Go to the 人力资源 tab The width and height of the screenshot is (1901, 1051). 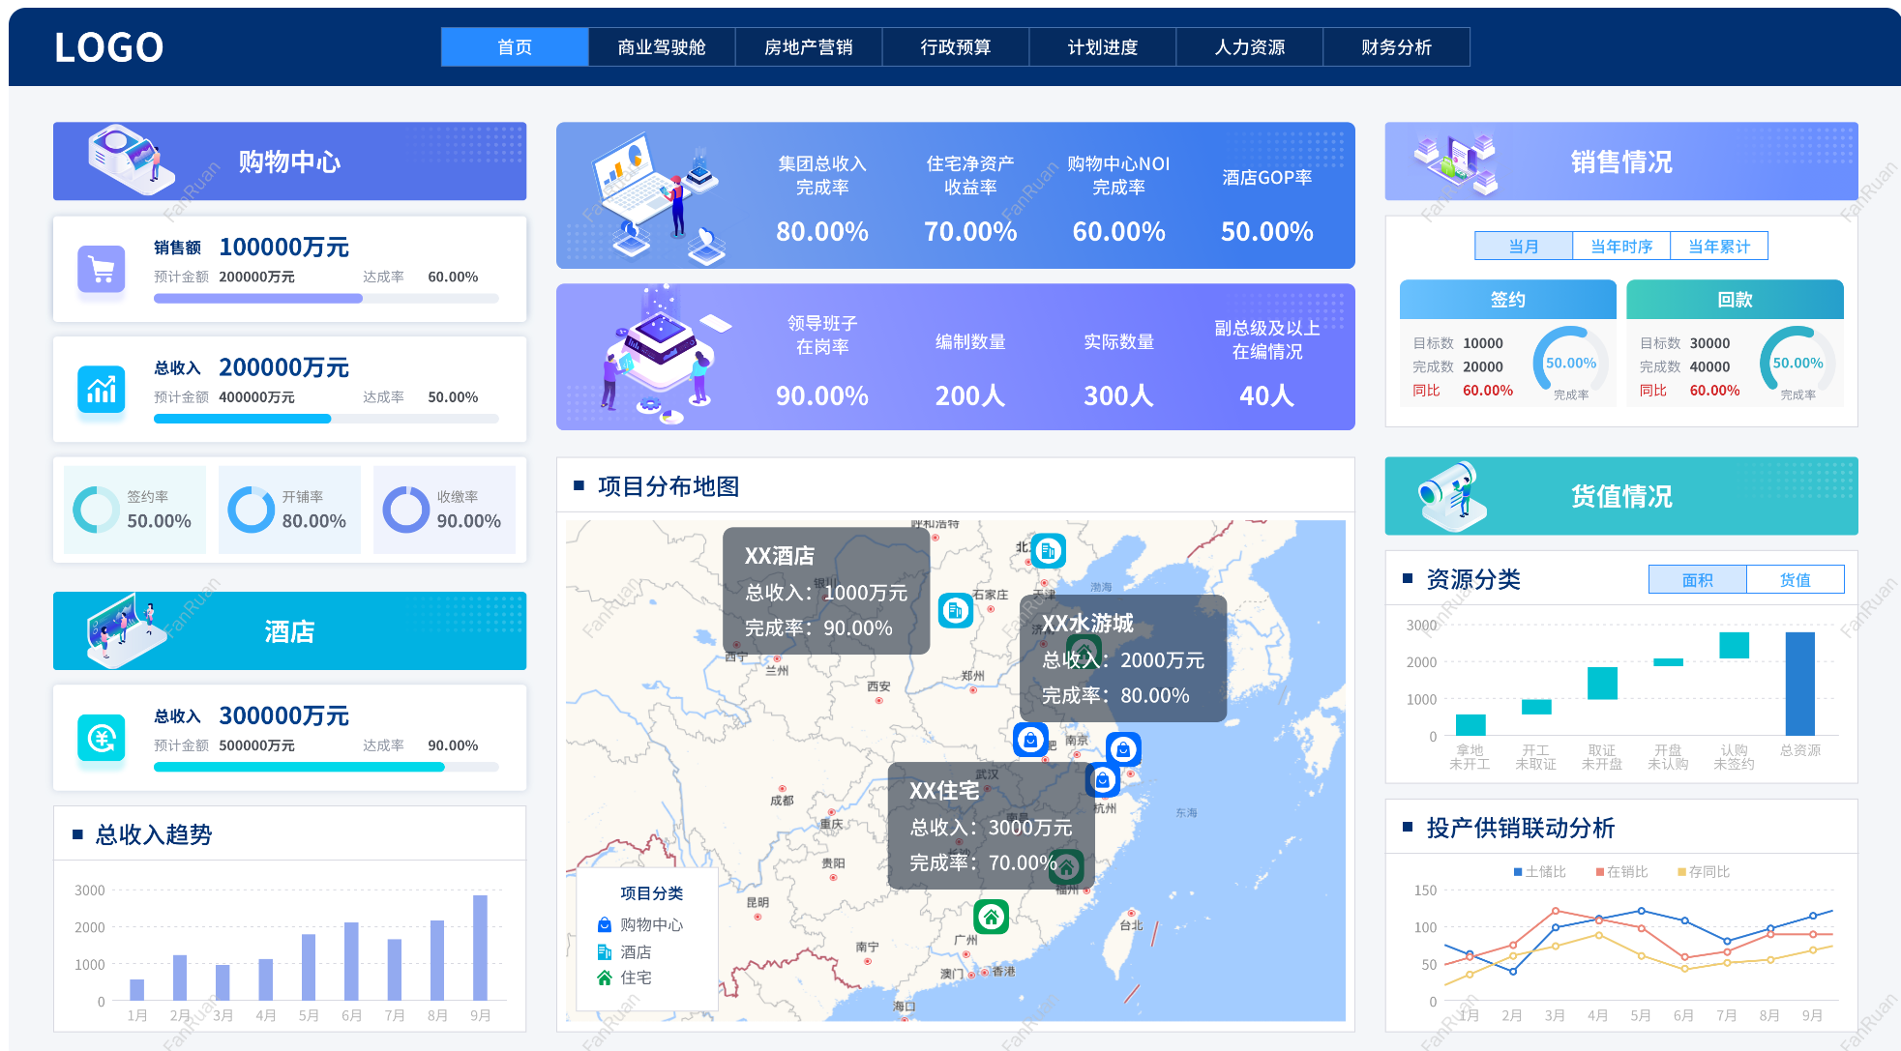[1249, 47]
